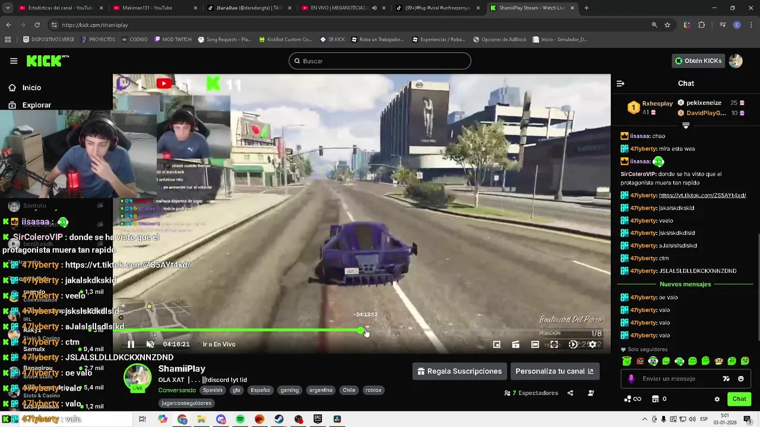Viewport: 760px width, 427px height.
Task: Click the 'Obtén KICKs' button
Action: tap(699, 60)
